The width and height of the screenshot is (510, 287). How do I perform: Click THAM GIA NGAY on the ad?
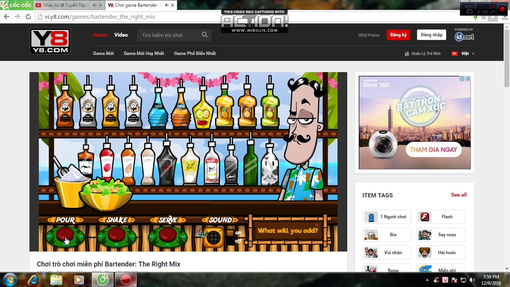click(x=433, y=150)
